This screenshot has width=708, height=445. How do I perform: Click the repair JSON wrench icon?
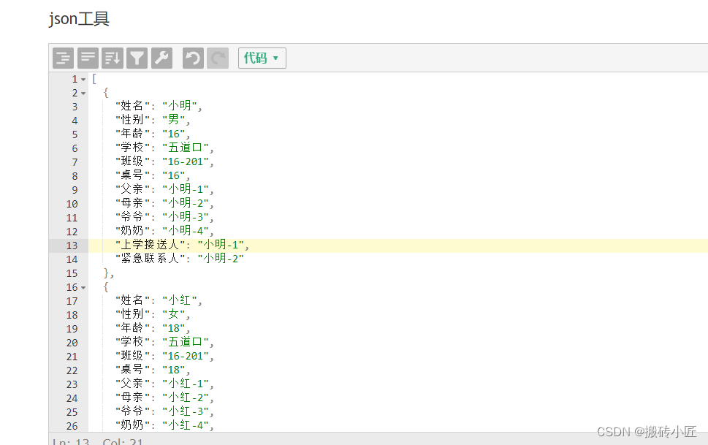point(161,58)
